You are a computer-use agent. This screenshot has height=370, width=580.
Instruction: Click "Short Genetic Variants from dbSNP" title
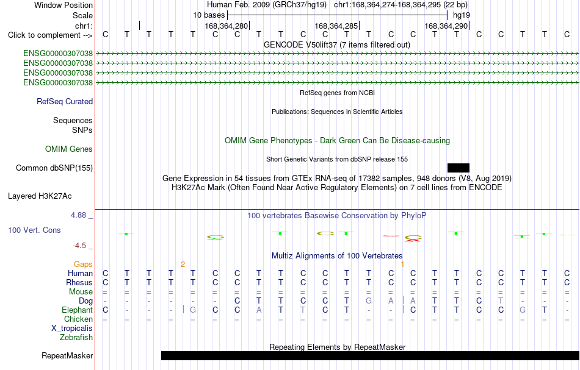click(x=337, y=159)
